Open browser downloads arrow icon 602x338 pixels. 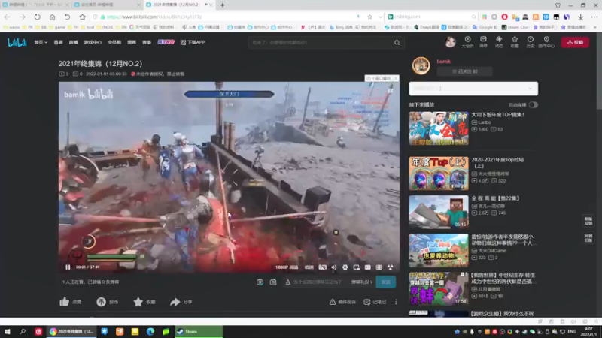pyautogui.click(x=580, y=17)
